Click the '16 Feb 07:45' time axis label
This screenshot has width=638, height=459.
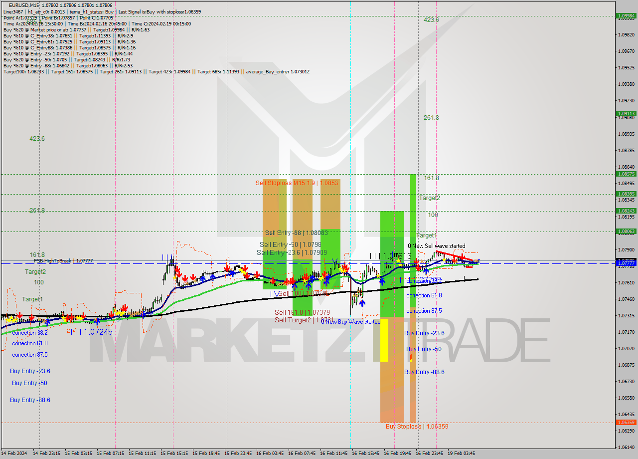coord(302,454)
